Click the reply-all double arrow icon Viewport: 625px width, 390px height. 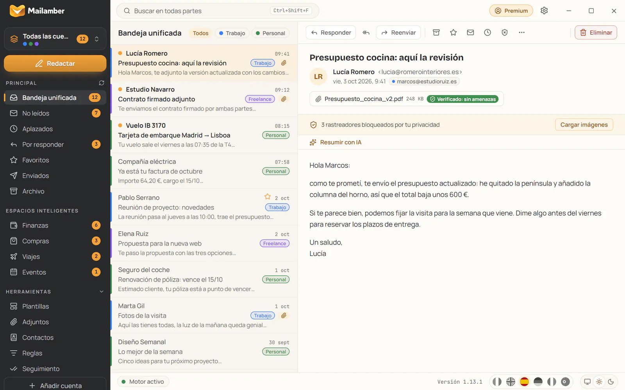pos(366,33)
